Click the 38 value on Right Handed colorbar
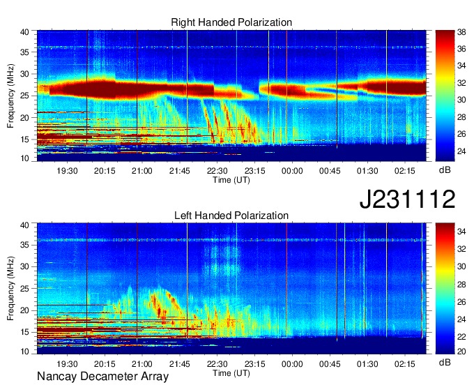This screenshot has width=474, height=385. pos(461,32)
